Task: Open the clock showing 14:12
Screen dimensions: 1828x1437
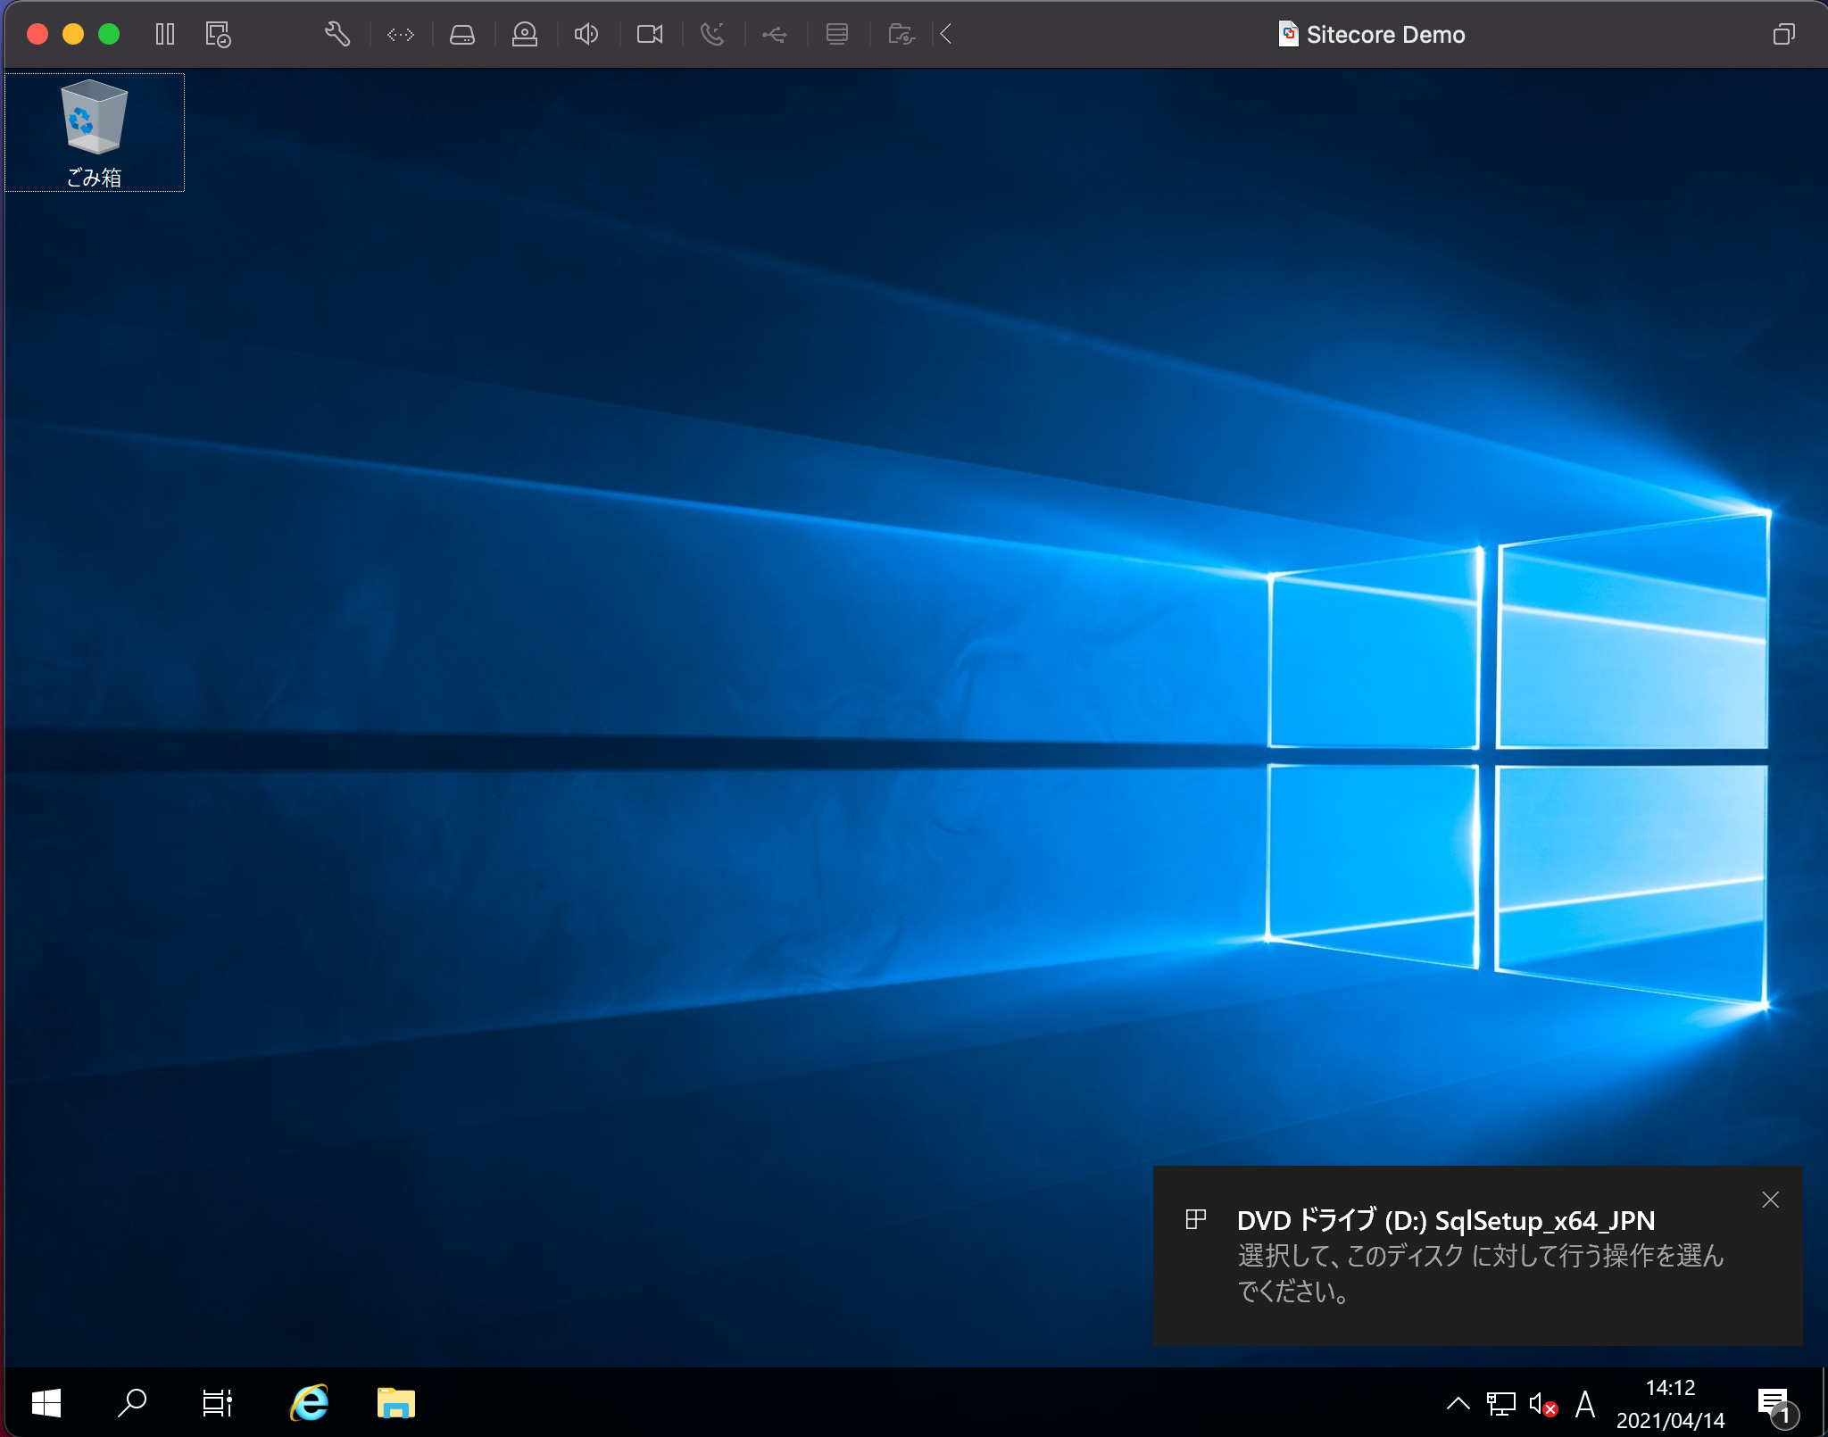Action: pyautogui.click(x=1670, y=1404)
